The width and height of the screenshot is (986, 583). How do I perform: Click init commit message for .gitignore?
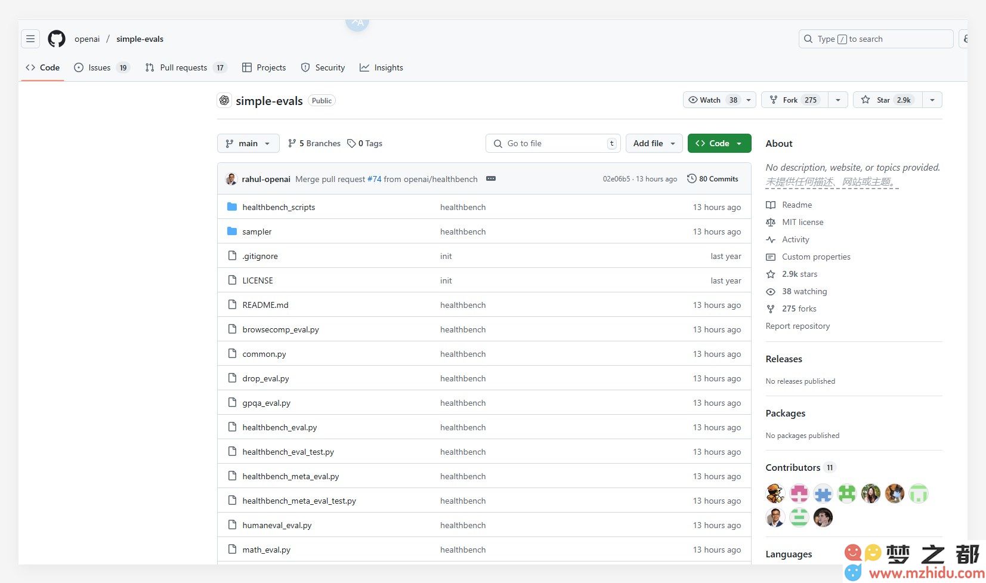[446, 256]
